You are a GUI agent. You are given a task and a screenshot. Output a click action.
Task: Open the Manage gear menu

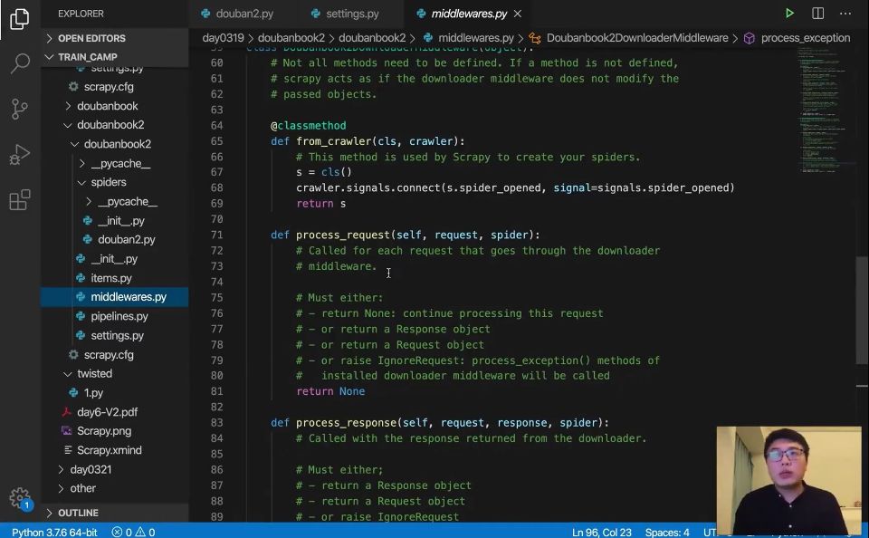pyautogui.click(x=20, y=497)
